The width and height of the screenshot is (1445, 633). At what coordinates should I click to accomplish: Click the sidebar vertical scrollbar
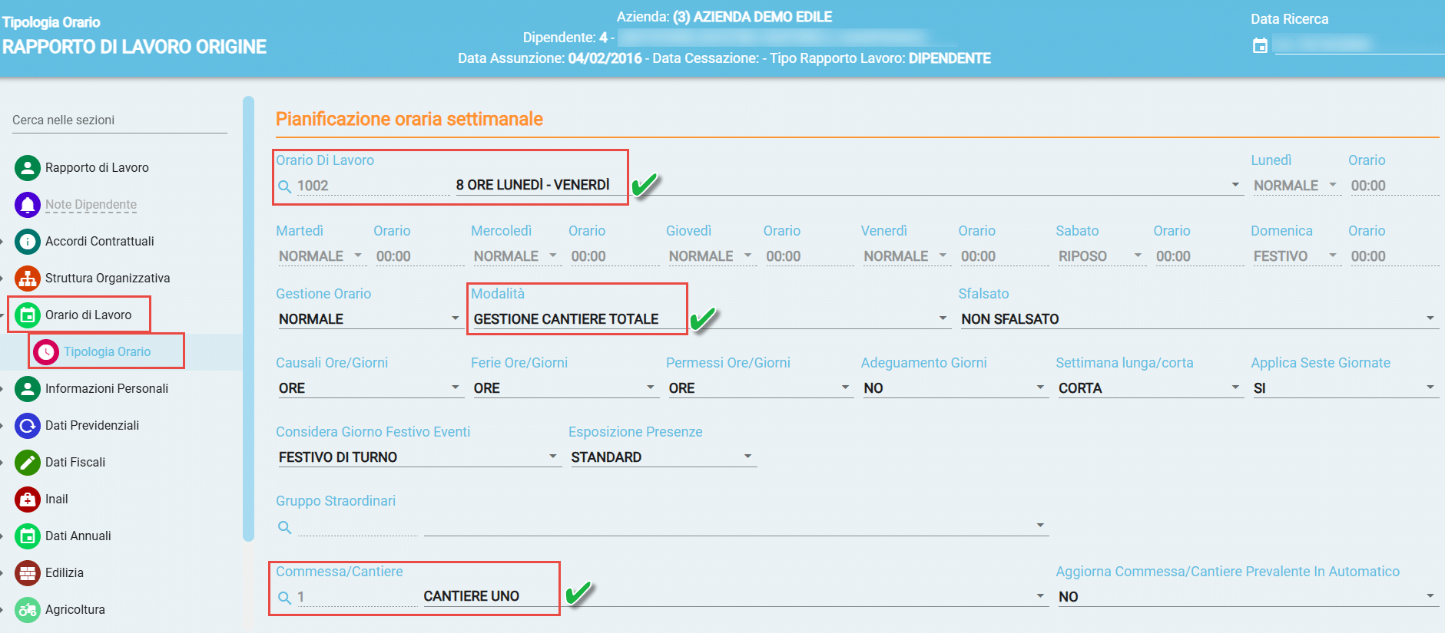[248, 318]
